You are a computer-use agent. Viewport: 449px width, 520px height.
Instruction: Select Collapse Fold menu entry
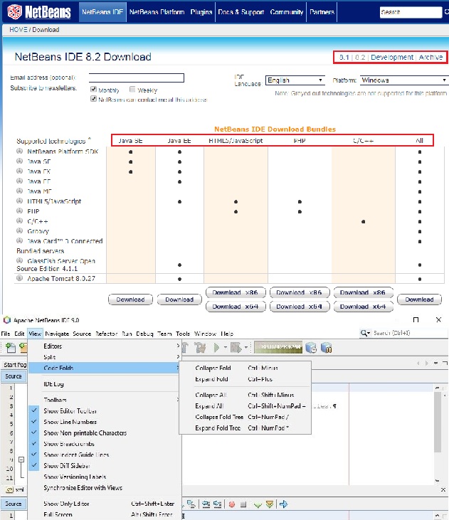(245, 368)
